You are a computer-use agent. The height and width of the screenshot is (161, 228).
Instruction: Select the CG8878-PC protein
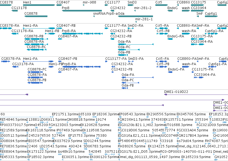click(x=35, y=72)
